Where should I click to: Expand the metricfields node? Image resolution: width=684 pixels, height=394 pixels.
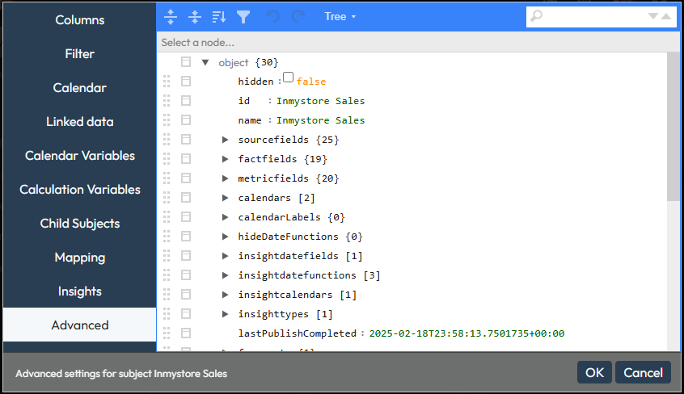pos(225,178)
